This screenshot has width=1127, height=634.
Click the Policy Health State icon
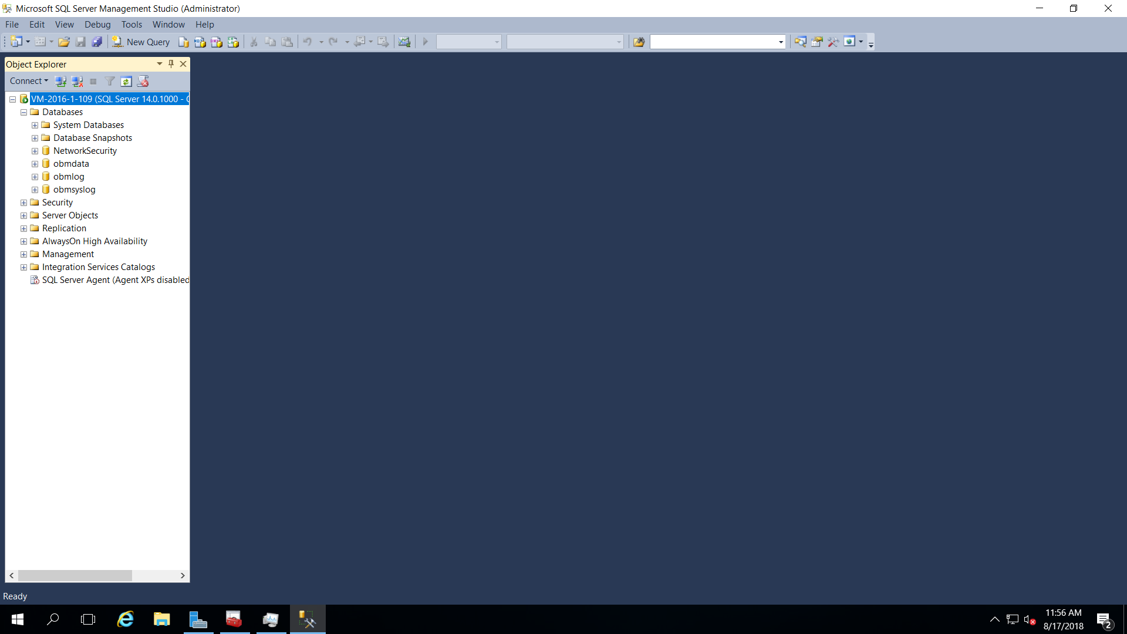(x=143, y=81)
